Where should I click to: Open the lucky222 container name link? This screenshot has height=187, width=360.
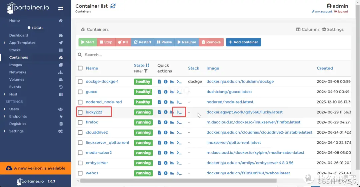click(94, 112)
